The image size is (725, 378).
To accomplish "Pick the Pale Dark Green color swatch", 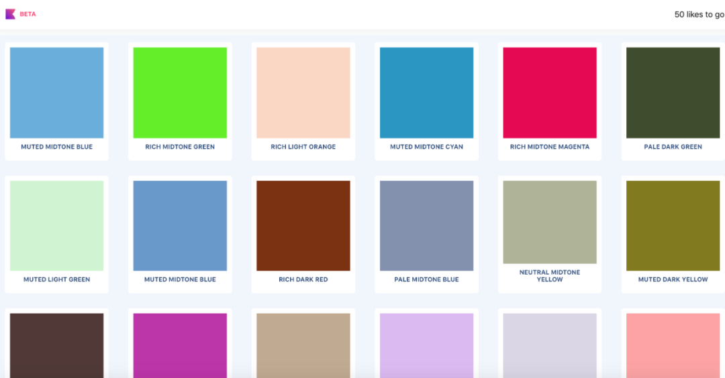I will [x=673, y=92].
